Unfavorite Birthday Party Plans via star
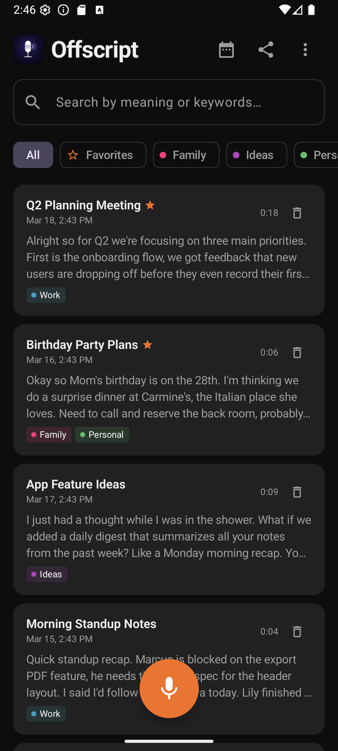The image size is (338, 751). pyautogui.click(x=147, y=345)
